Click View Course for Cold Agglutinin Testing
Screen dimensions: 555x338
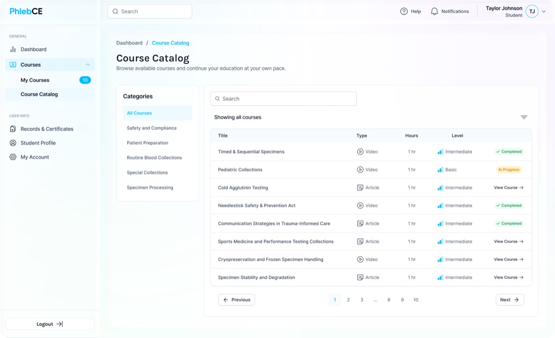point(509,188)
